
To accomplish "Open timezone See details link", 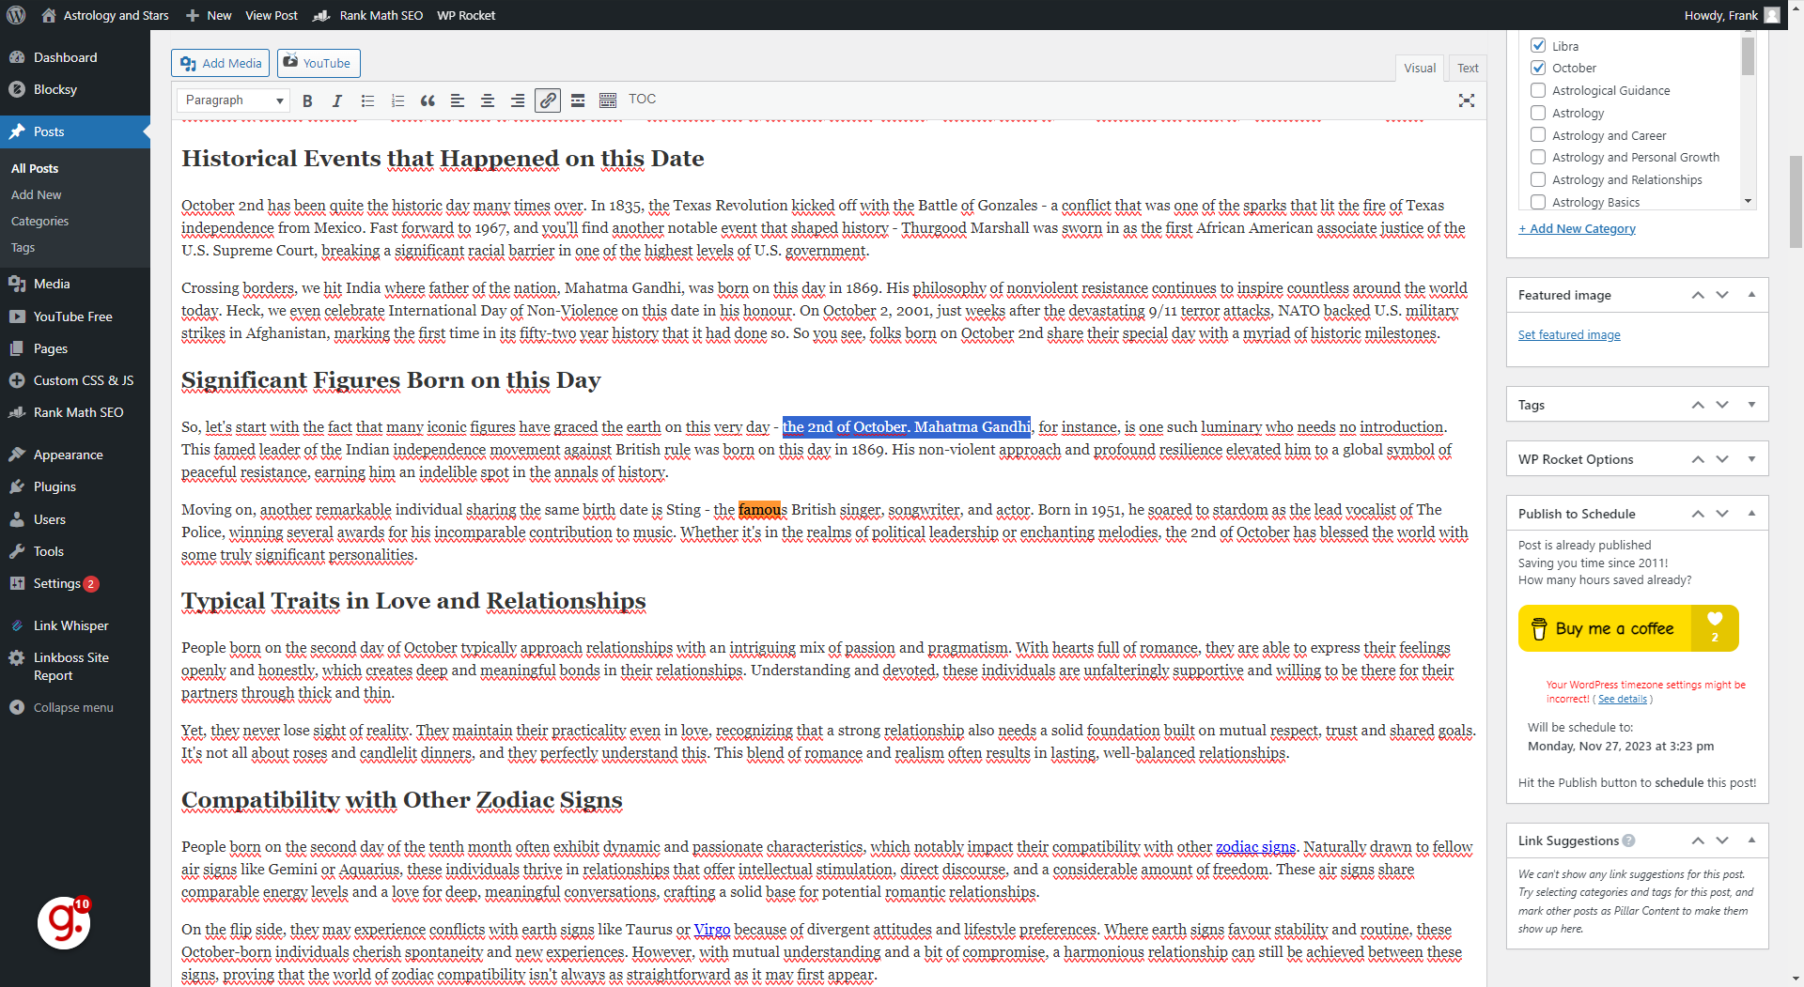I will (x=1623, y=699).
